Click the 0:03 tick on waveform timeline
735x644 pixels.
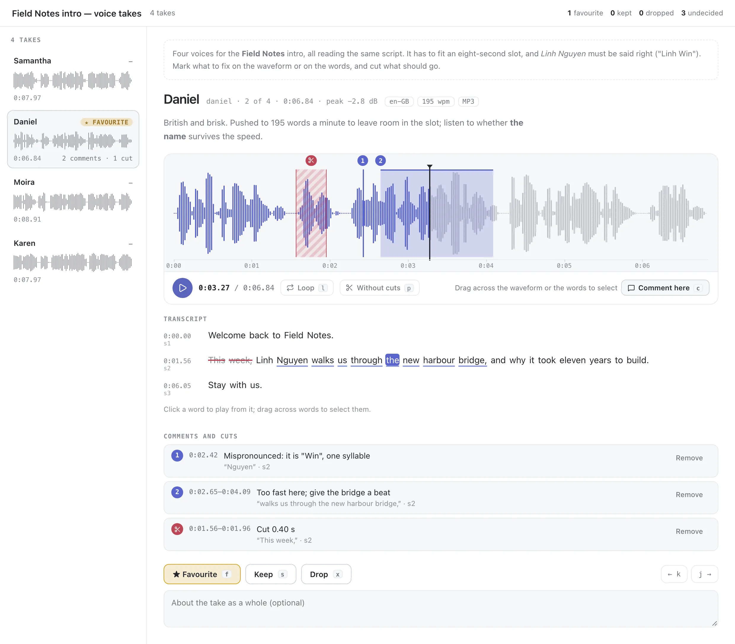408,266
